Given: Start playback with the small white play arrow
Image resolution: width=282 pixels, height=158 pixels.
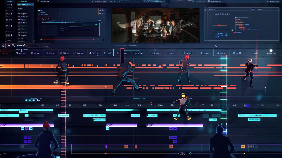Looking at the screenshot, I should point(38,100).
